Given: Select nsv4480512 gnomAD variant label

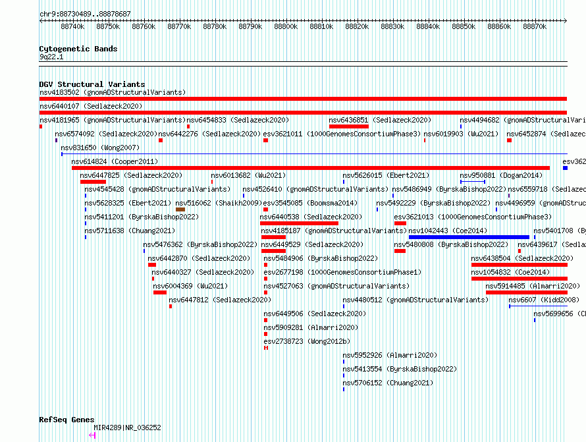Looking at the screenshot, I should [415, 300].
